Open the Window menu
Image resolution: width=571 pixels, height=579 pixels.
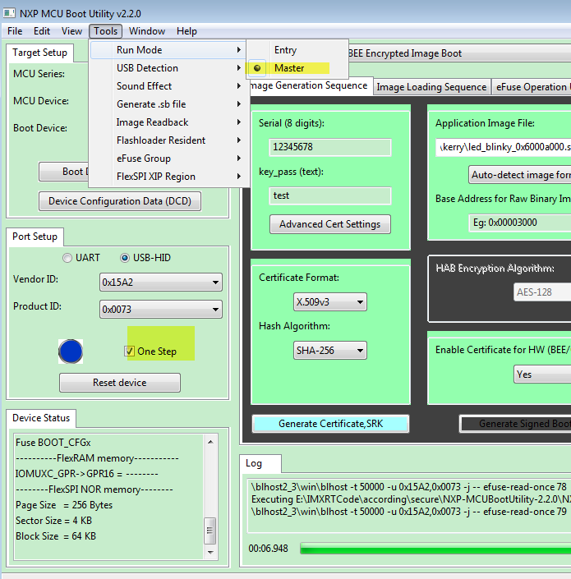click(146, 31)
